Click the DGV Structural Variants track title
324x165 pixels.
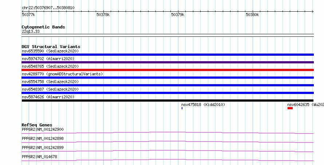[x=51, y=47]
